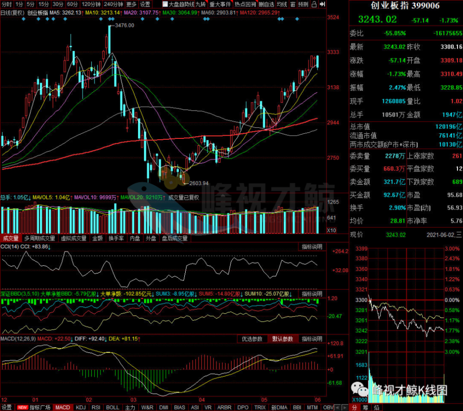
Task: Toggle 均线 moving average display
Action: (x=282, y=4)
